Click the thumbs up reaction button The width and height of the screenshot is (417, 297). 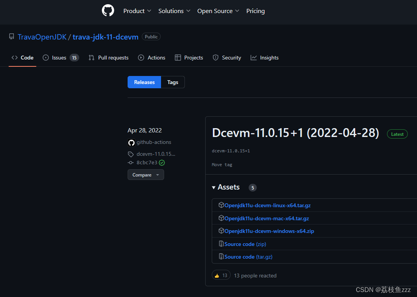[x=221, y=275]
